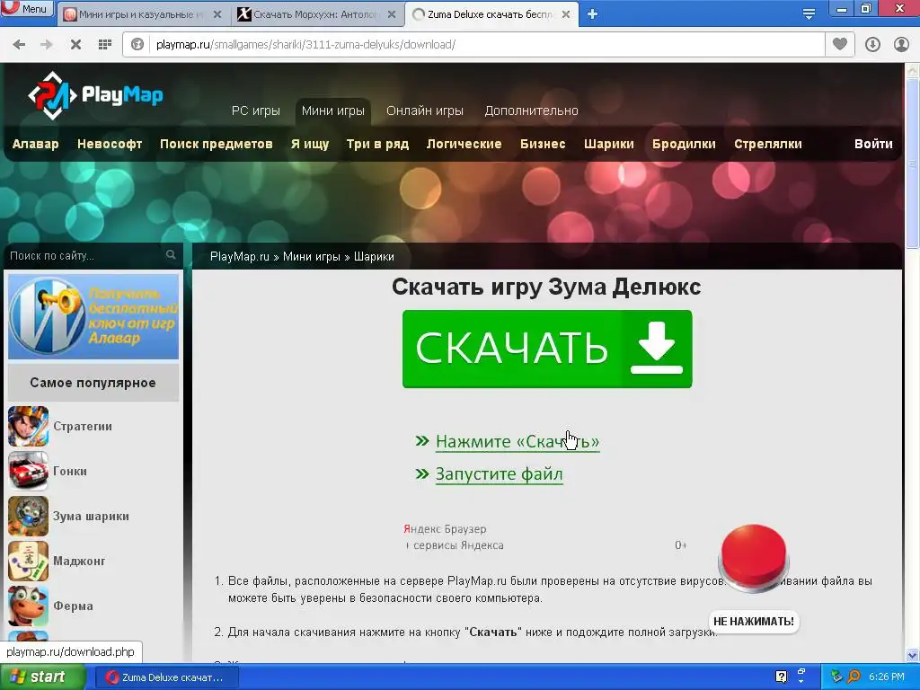Click the browser forward arrow
This screenshot has width=920, height=690.
point(47,45)
